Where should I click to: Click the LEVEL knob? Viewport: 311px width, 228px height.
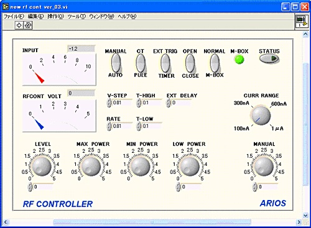click(42, 166)
